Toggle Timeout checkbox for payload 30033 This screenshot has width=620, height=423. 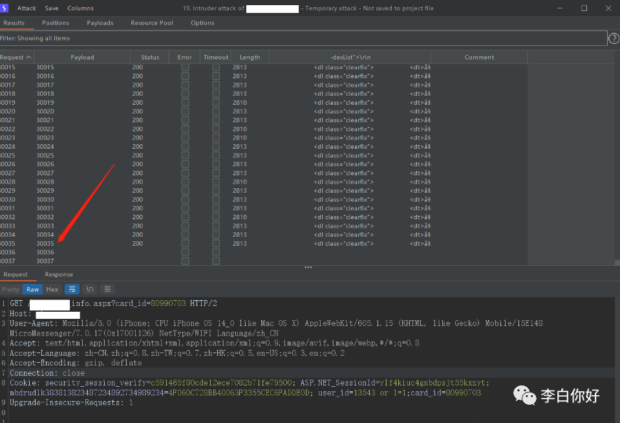pyautogui.click(x=216, y=226)
